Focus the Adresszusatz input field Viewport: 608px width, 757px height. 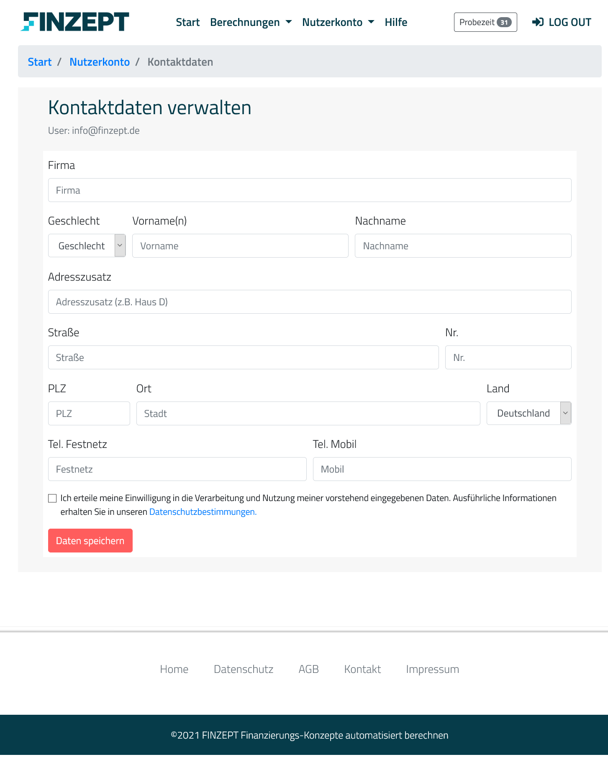(310, 302)
